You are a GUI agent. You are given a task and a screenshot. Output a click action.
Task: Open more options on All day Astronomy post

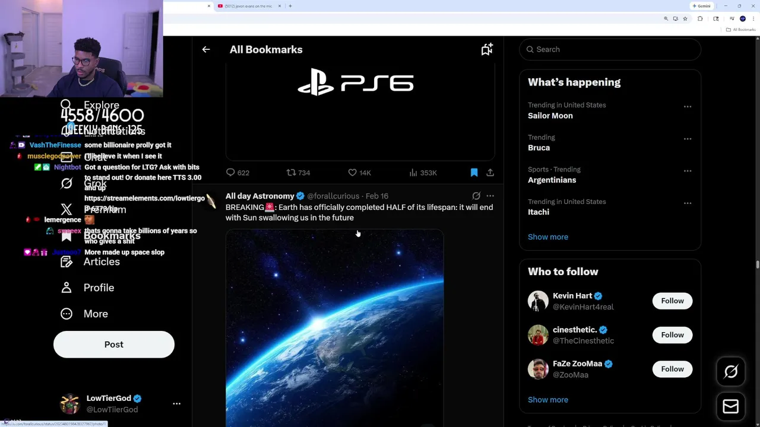490,196
